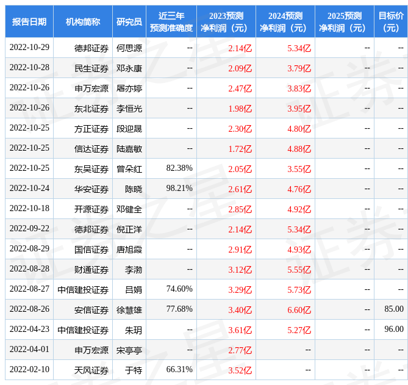The width and height of the screenshot is (408, 385).
Task: Select institution 信达证券
Action: (91, 149)
